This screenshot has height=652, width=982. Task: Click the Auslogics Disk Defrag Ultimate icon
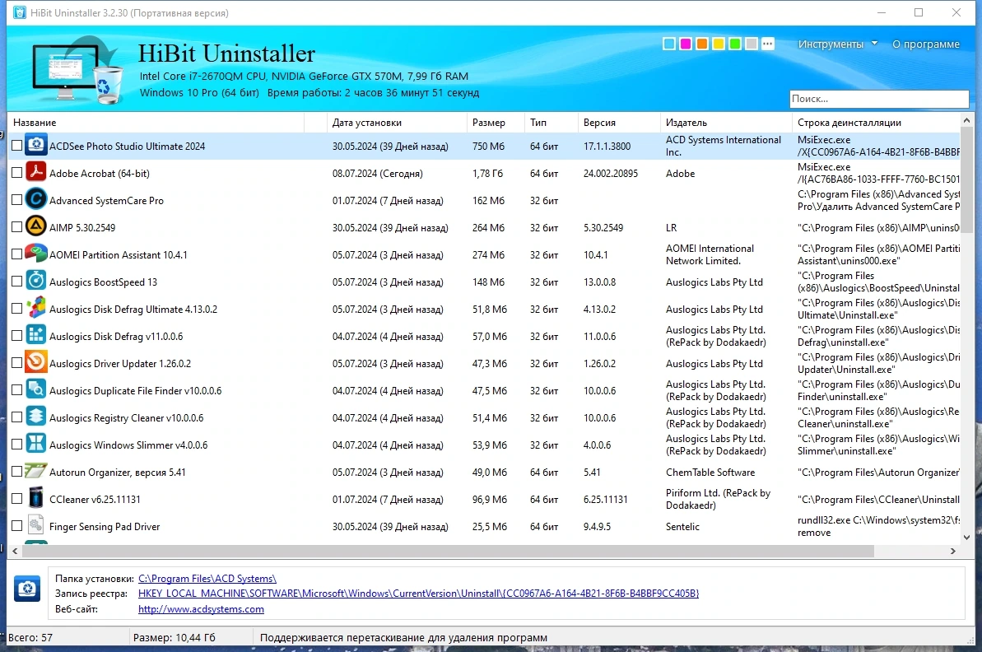pyautogui.click(x=35, y=308)
